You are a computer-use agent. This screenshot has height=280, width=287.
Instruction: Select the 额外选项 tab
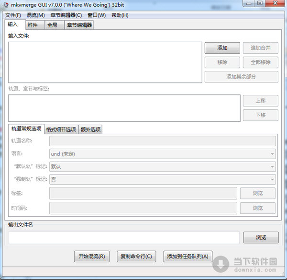pyautogui.click(x=90, y=129)
